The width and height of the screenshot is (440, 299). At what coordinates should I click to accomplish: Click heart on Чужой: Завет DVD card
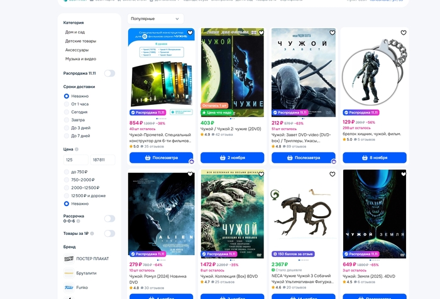pyautogui.click(x=333, y=33)
